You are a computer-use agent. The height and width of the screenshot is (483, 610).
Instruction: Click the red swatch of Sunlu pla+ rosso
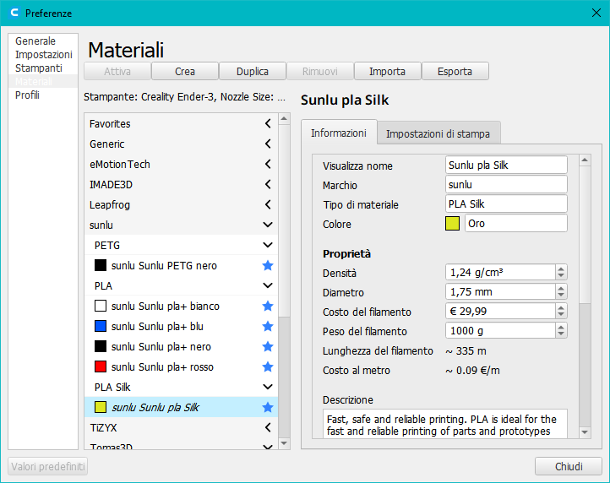[101, 366]
